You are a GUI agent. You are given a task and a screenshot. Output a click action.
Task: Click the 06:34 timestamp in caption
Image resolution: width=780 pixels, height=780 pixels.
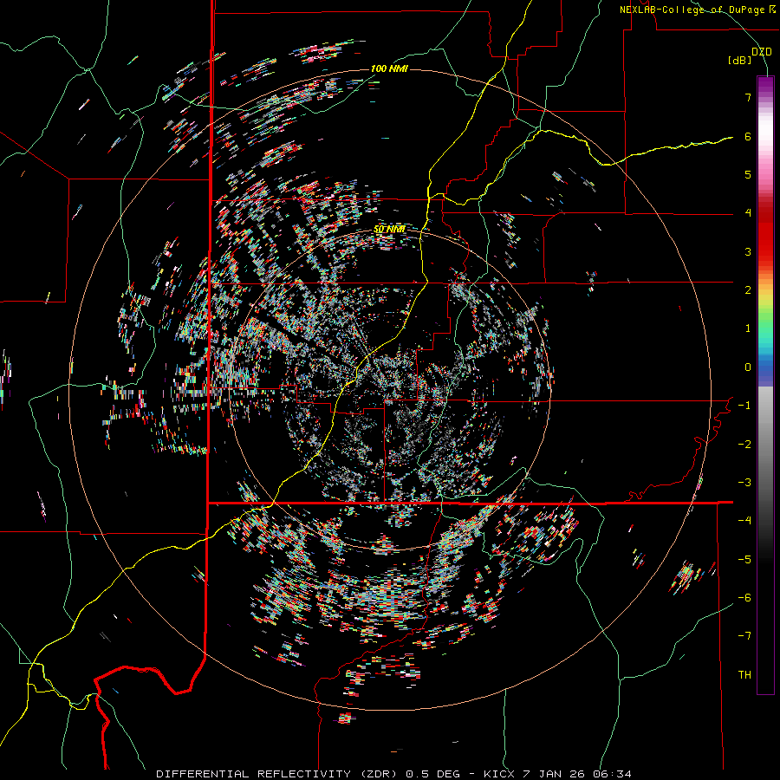pyautogui.click(x=611, y=774)
